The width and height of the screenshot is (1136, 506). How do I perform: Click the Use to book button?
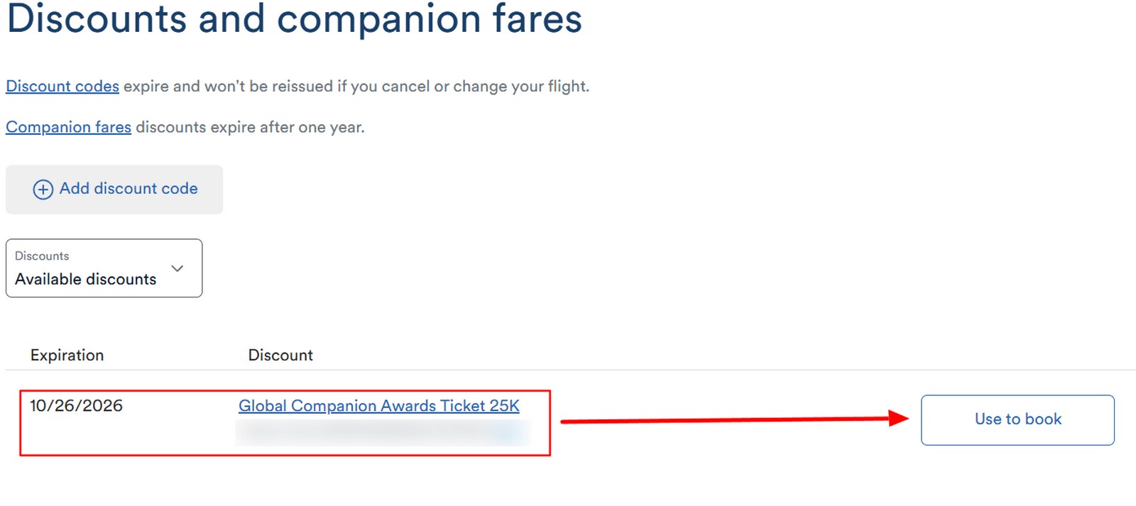click(1017, 419)
